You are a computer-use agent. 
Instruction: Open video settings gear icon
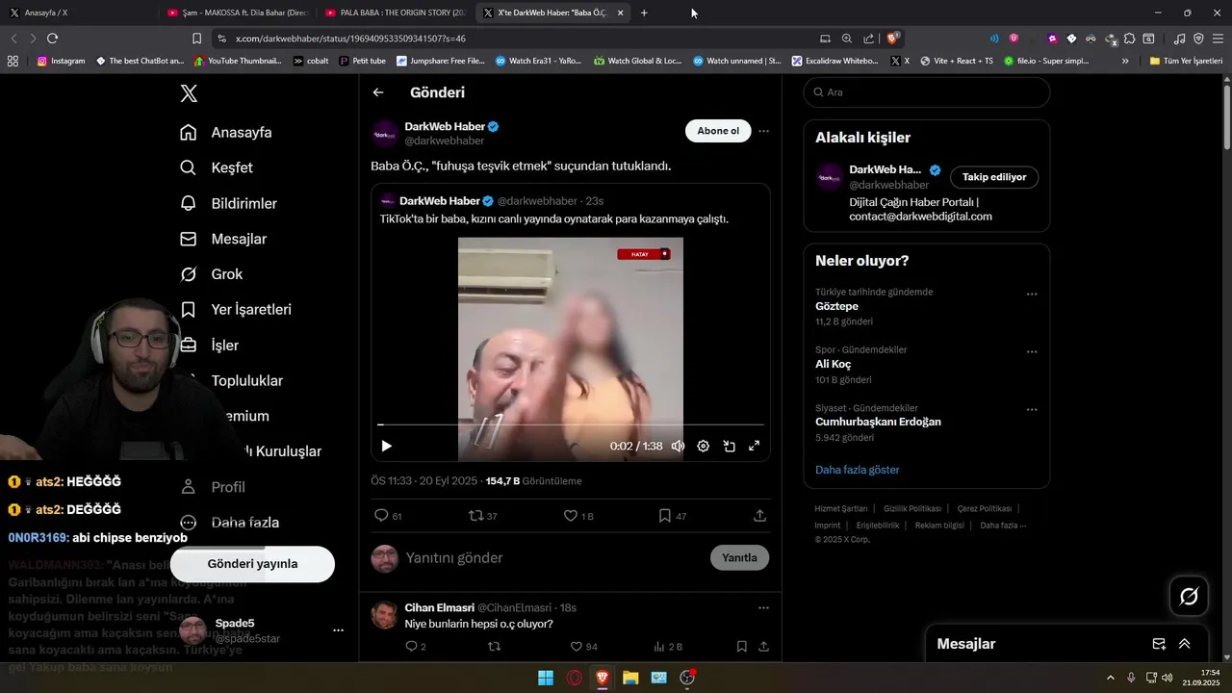tap(704, 446)
